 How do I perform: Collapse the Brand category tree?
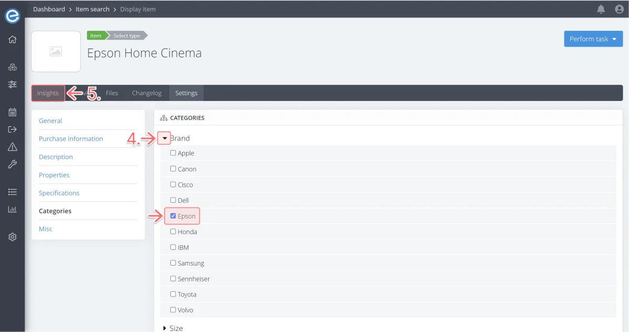click(x=164, y=138)
